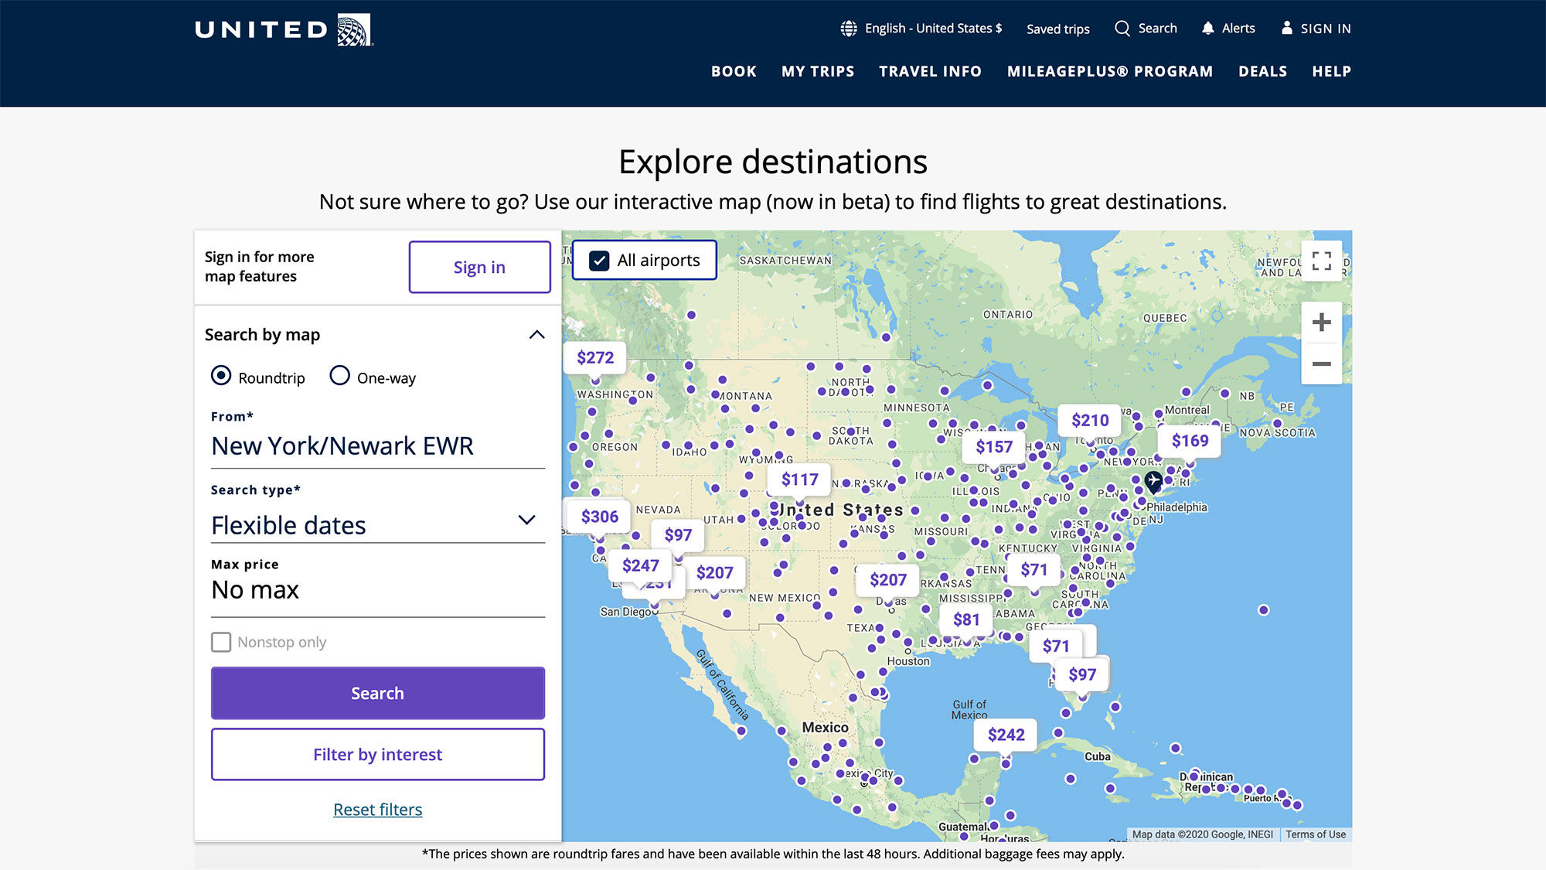Select the One-way radio button

(x=340, y=376)
